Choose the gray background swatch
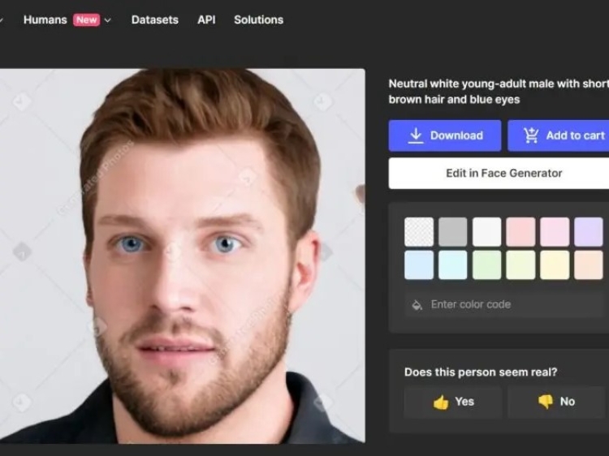 tap(453, 231)
